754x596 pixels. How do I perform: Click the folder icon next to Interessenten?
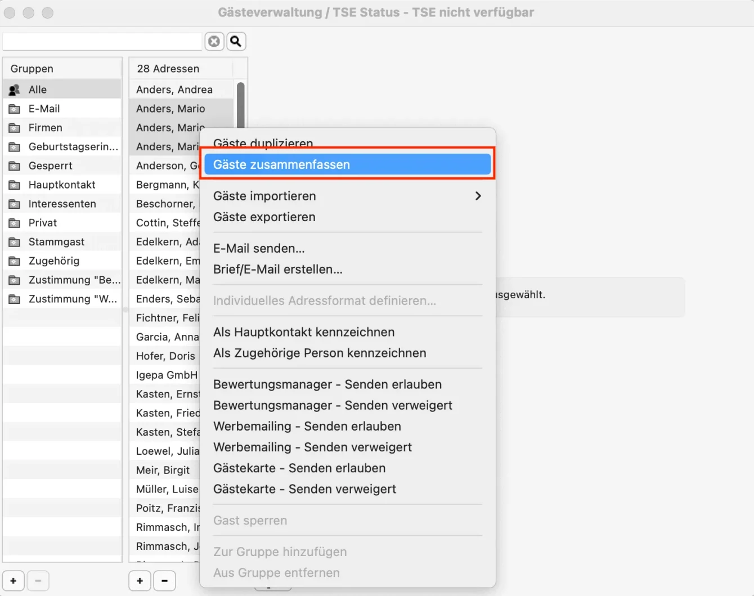(15, 204)
